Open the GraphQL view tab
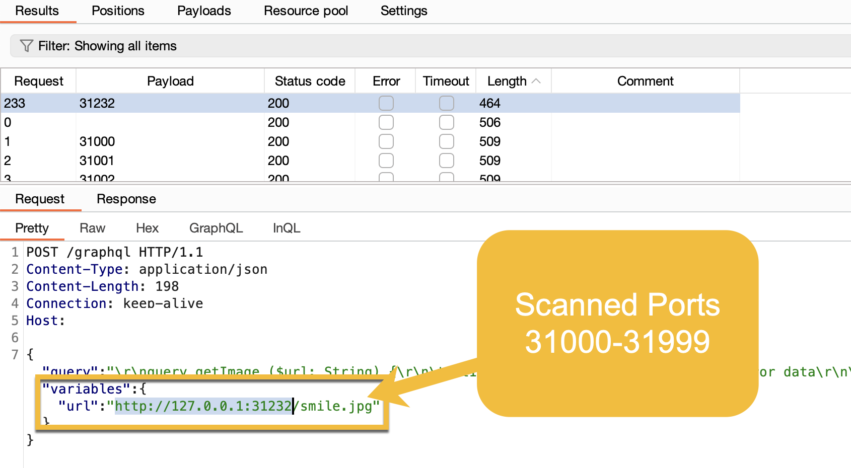This screenshot has width=851, height=468. pyautogui.click(x=216, y=227)
